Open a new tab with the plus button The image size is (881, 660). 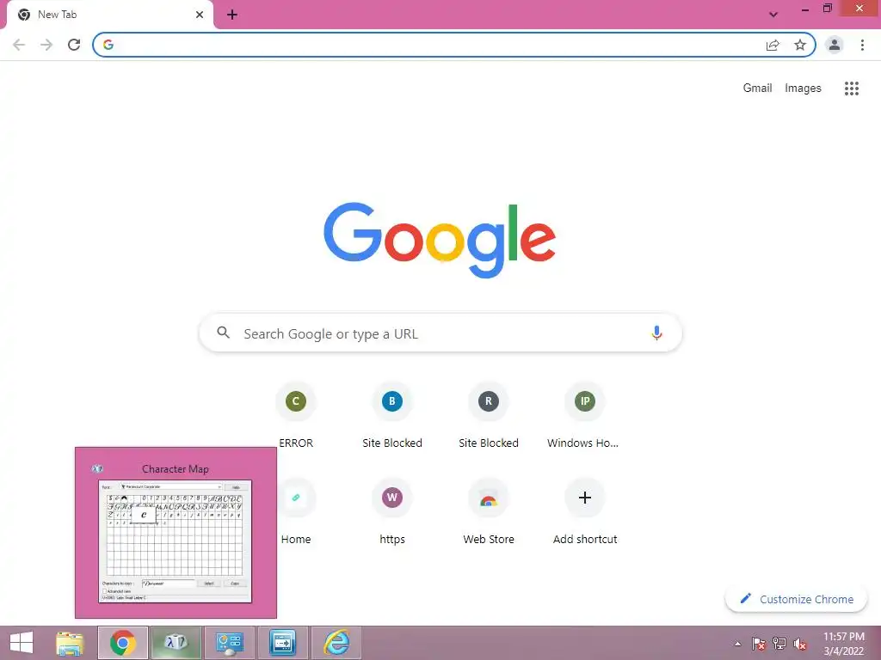pos(232,15)
